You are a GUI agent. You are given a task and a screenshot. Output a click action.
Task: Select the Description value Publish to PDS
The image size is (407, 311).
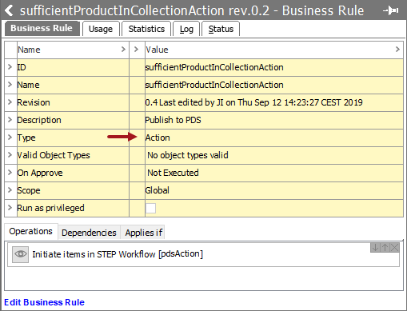[x=173, y=120]
